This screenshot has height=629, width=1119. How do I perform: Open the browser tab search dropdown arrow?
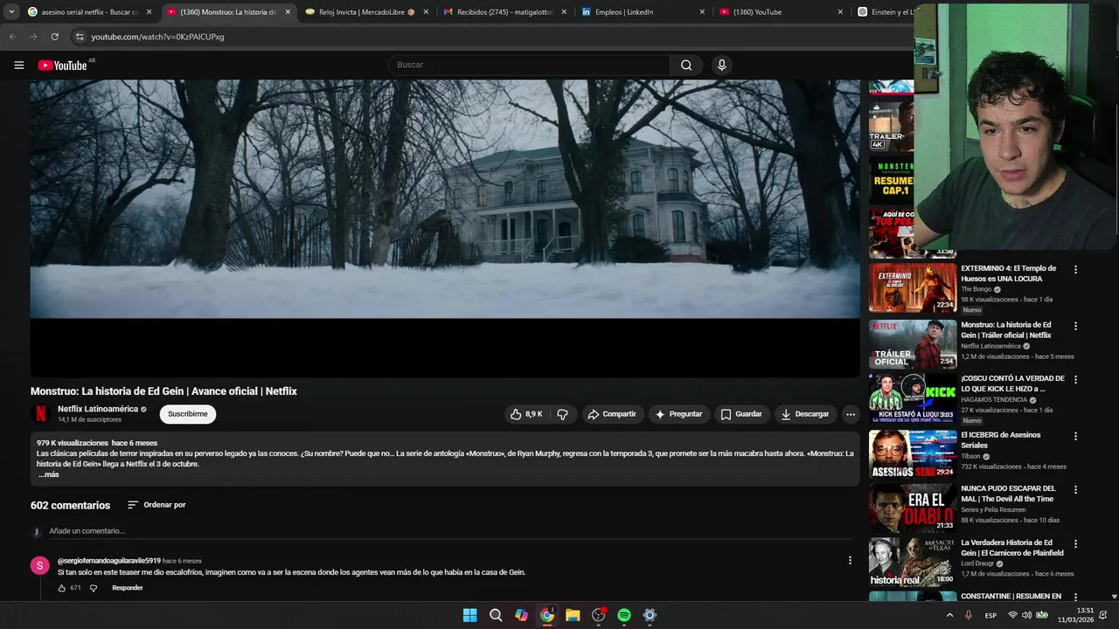[10, 12]
